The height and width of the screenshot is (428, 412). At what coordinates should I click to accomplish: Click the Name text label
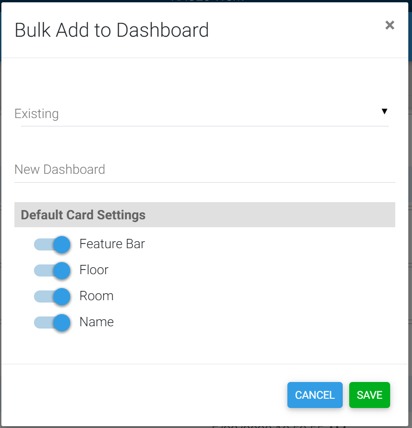click(x=97, y=322)
